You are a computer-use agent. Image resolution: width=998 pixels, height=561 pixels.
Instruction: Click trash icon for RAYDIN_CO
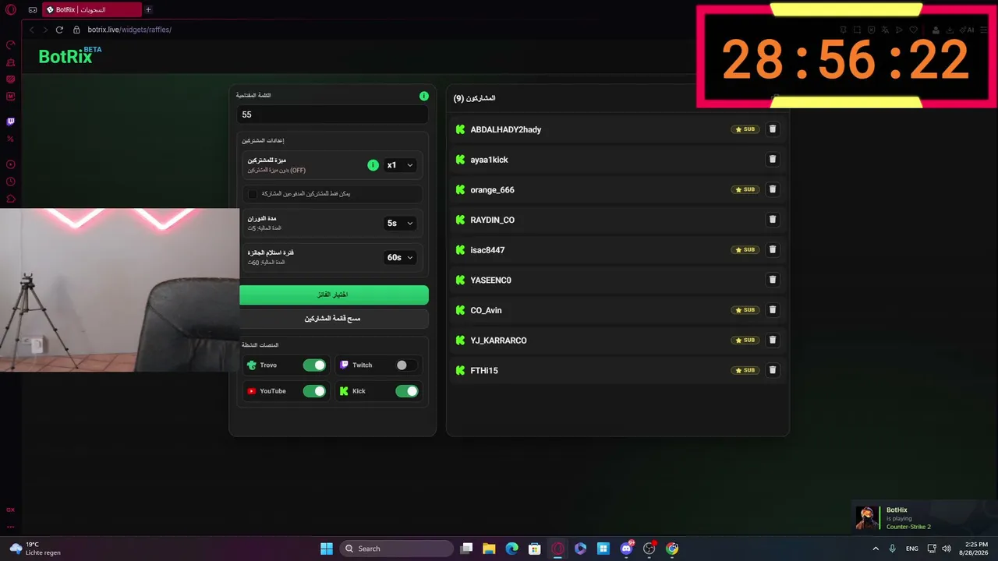773,220
